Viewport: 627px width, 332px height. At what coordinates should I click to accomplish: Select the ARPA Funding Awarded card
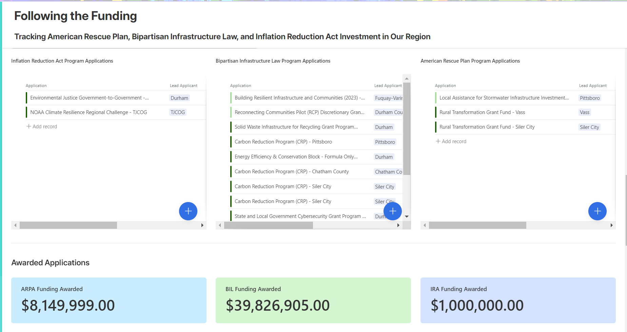click(x=109, y=300)
